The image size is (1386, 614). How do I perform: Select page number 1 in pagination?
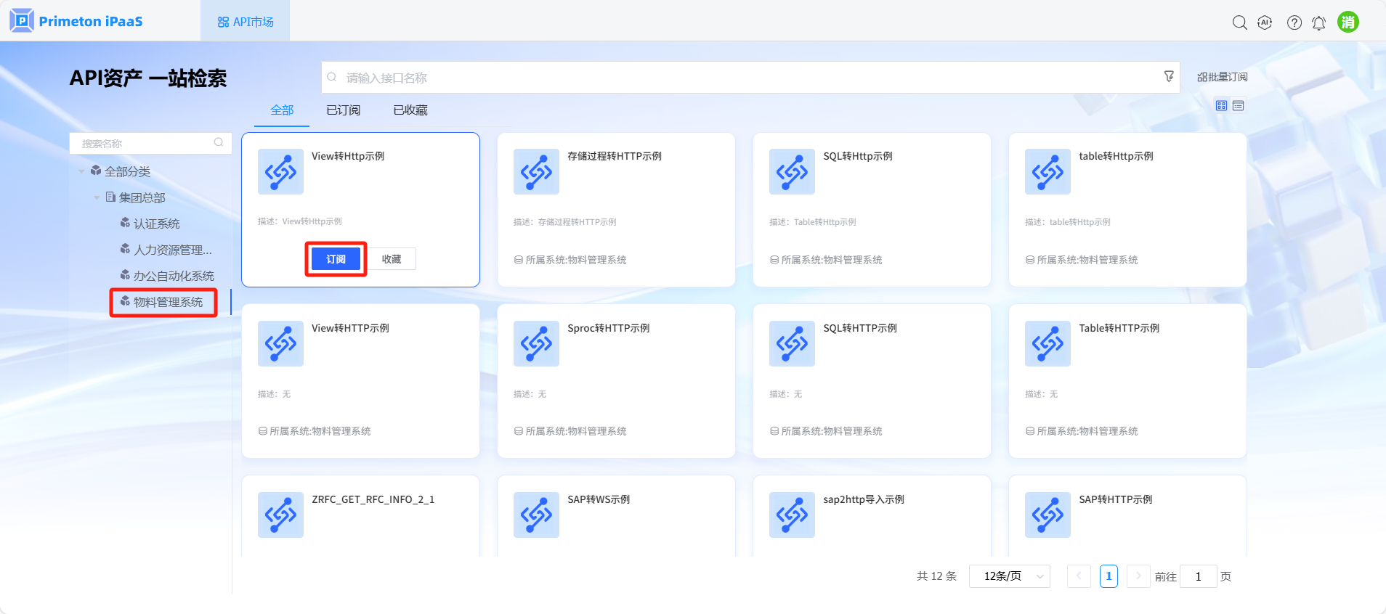1109,576
